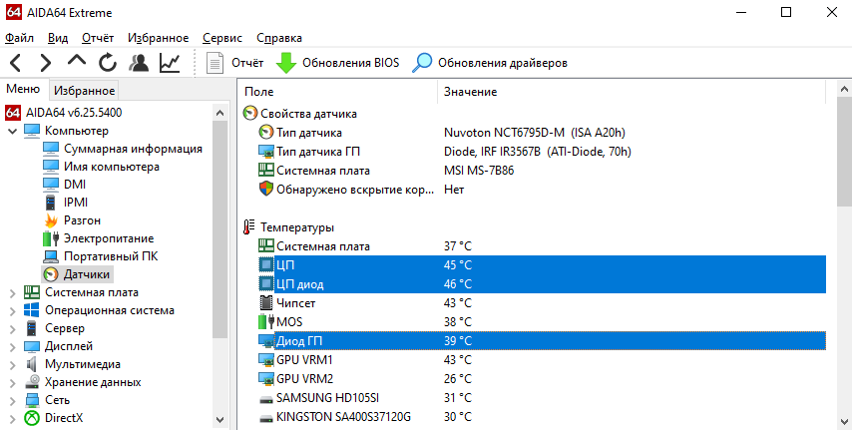Click the SAMSUNG HD105SI drive icon
This screenshot has height=430, width=852.
point(265,399)
